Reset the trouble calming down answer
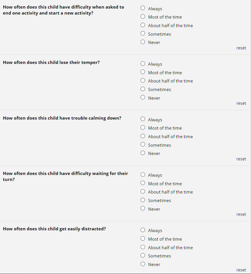This screenshot has height=274, width=251. click(x=241, y=159)
